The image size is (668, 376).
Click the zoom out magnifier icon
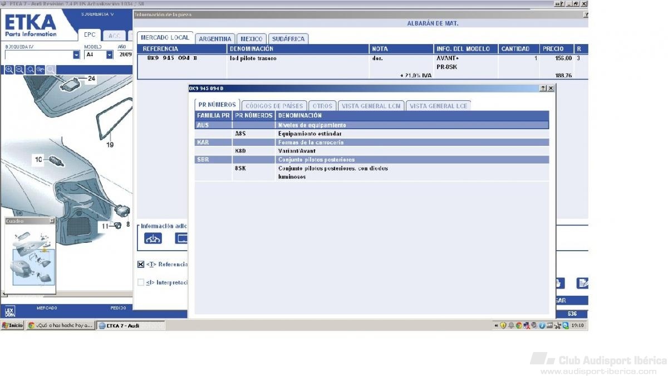19,70
